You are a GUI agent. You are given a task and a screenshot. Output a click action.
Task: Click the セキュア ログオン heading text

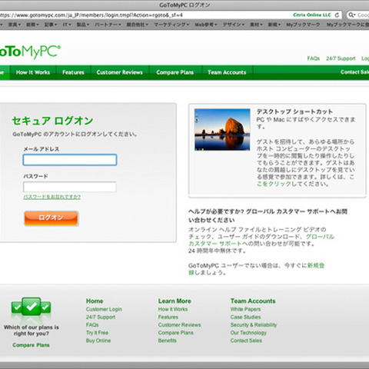click(x=52, y=121)
